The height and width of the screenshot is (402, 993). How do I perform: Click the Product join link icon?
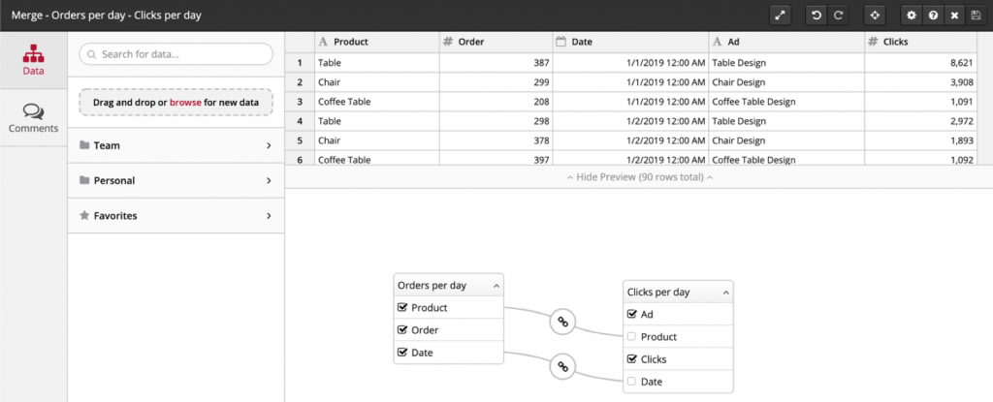(562, 322)
